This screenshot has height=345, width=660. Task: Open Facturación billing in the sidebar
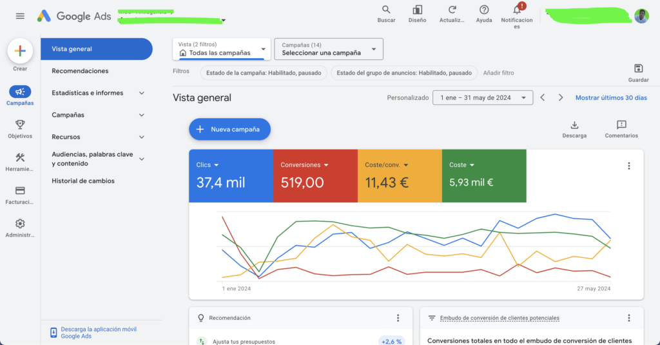point(20,191)
